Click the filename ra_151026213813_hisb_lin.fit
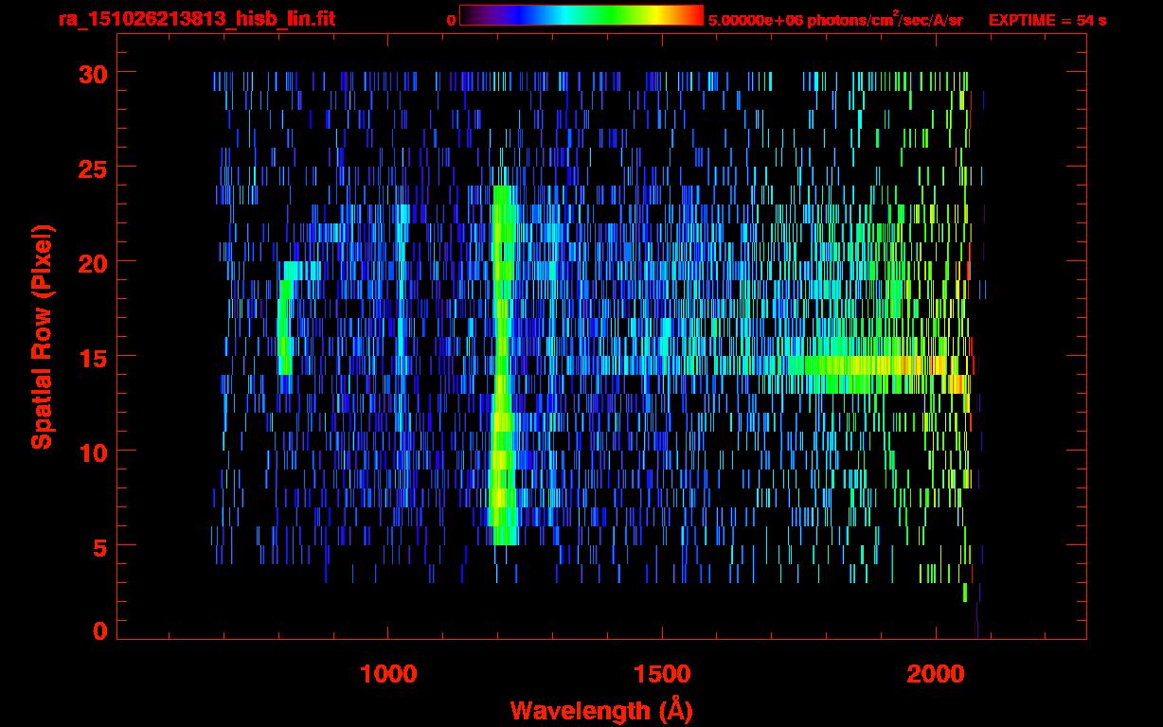1163x727 pixels. pos(196,19)
